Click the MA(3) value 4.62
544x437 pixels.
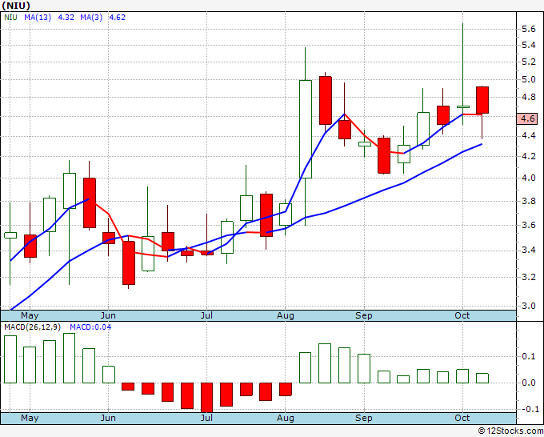[x=118, y=18]
